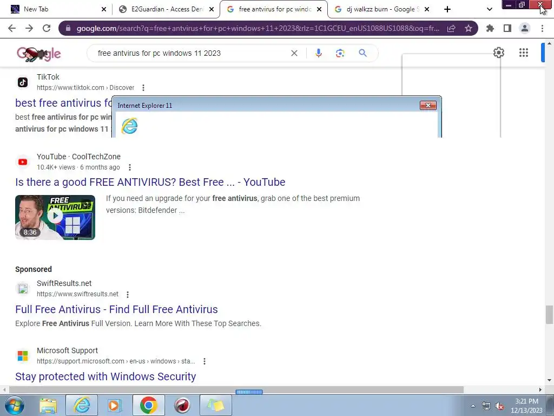Bookmark this page with star icon
This screenshot has height=416, width=554.
(x=469, y=28)
